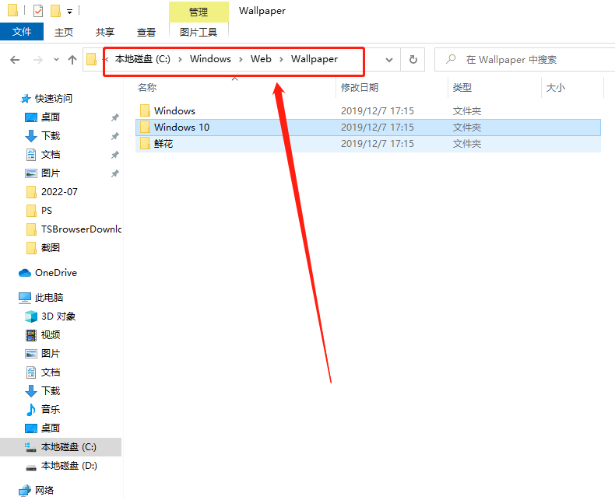Viewport: 615px width, 500px height.
Task: Open recent locations dropdown arrow
Action: [x=56, y=60]
